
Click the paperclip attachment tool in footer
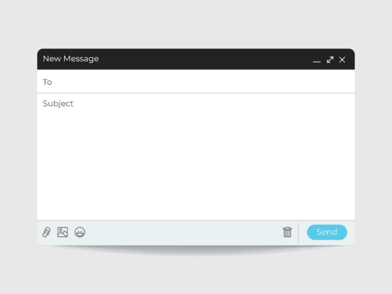click(47, 232)
